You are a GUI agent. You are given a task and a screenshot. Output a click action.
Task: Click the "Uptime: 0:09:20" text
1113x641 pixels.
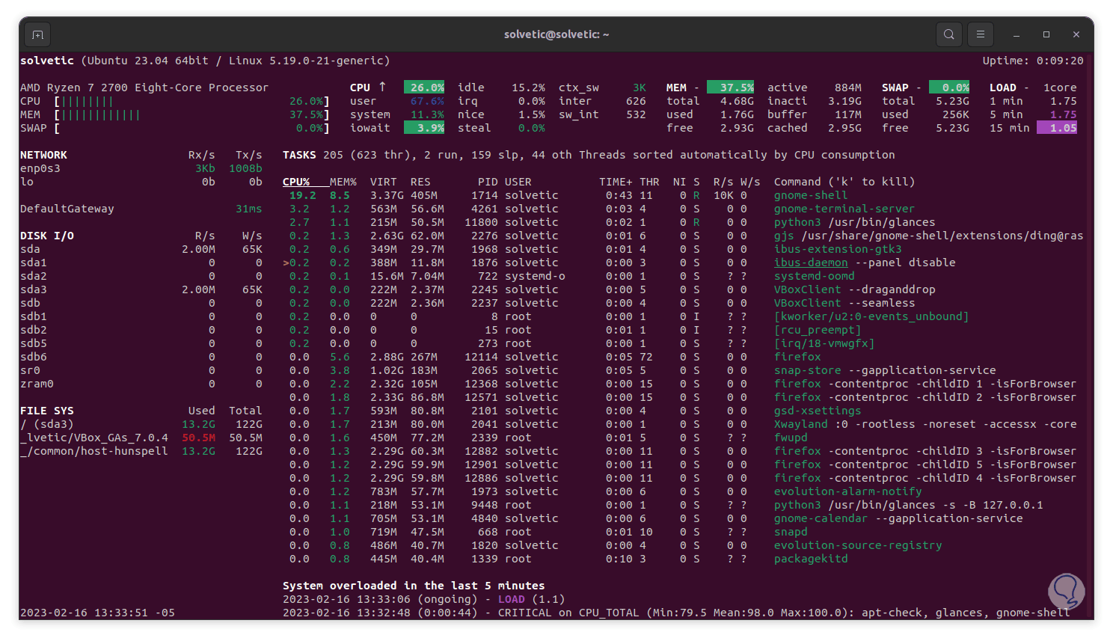[1033, 61]
